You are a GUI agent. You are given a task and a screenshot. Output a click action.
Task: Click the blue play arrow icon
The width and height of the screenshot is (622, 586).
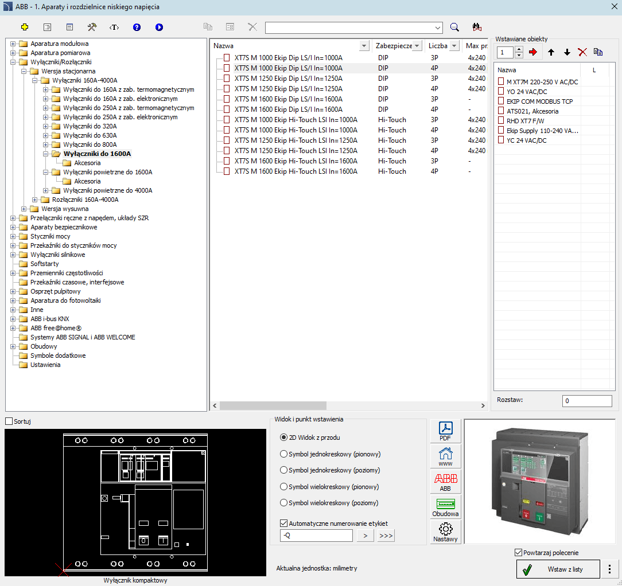pyautogui.click(x=159, y=27)
